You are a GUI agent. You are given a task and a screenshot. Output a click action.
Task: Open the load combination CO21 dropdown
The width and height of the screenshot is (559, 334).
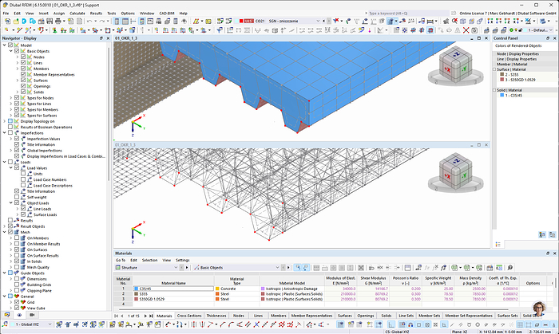pos(318,21)
